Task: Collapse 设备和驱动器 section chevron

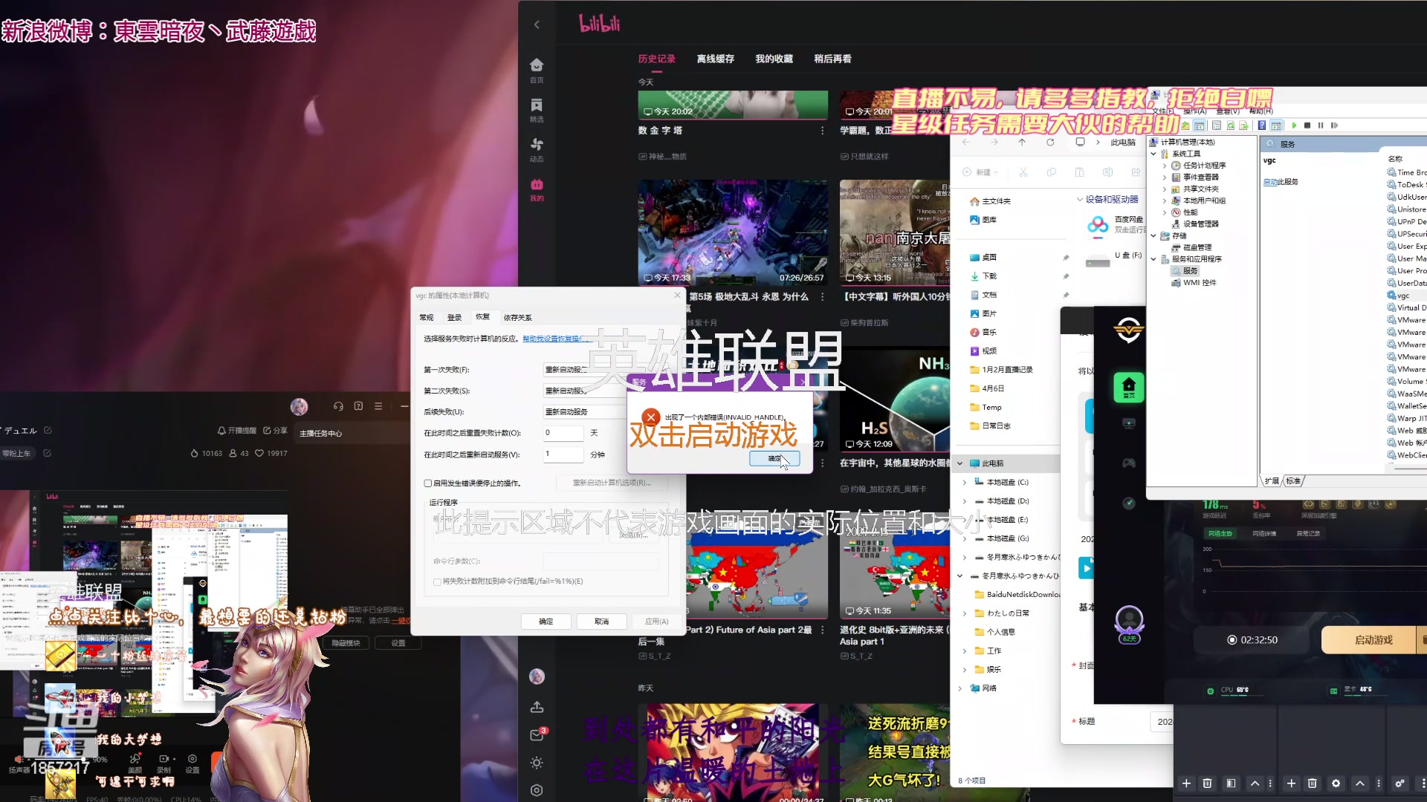Action: (x=1080, y=200)
